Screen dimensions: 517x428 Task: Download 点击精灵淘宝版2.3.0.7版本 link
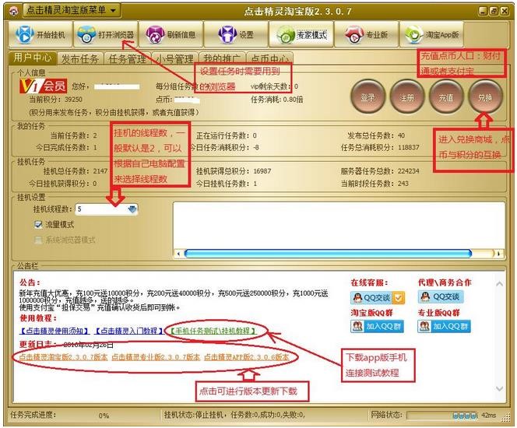tap(63, 357)
